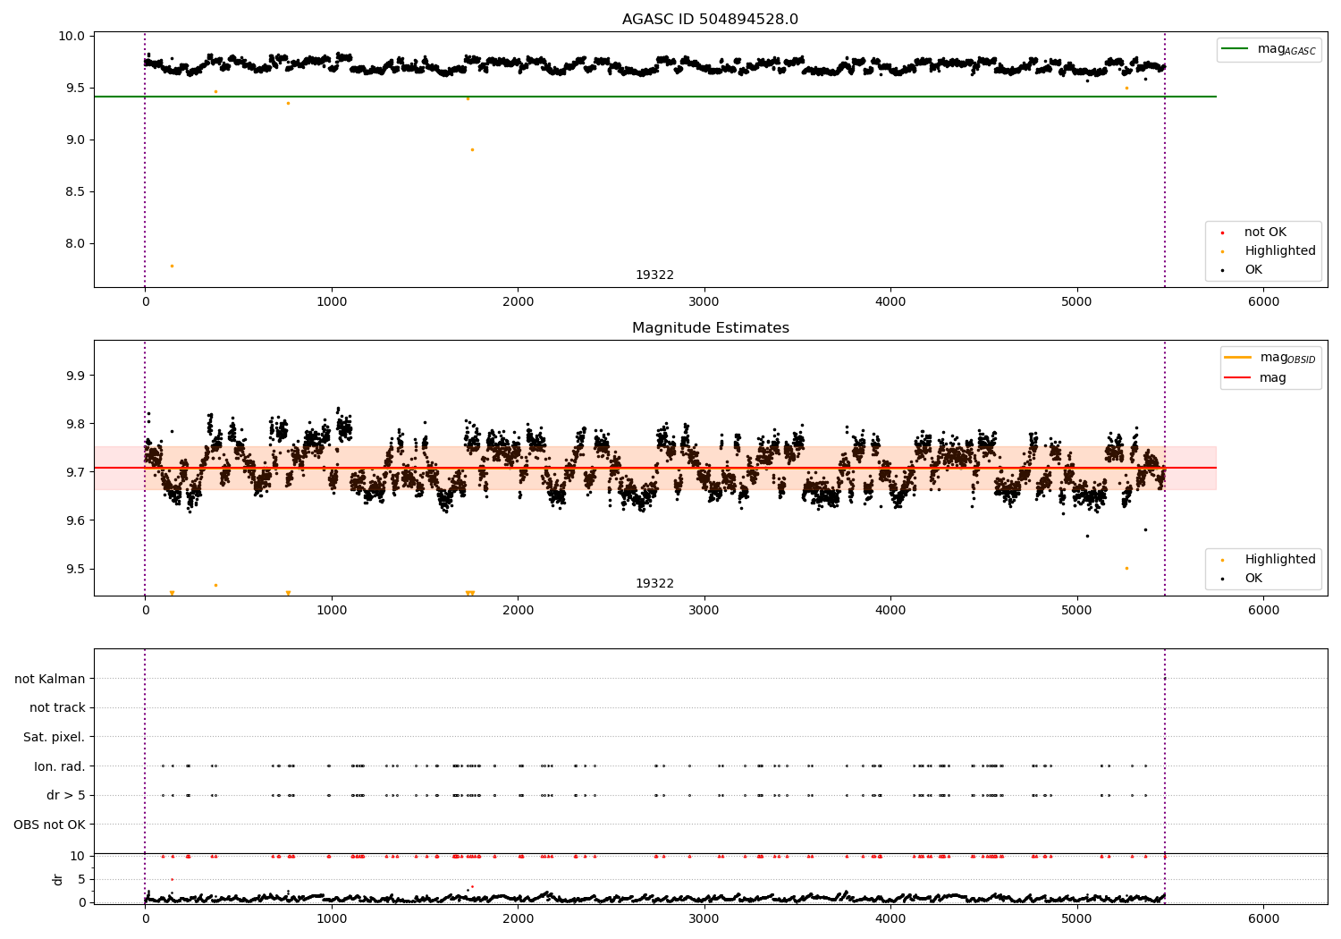Click '2000' x tick under Magnitude Estimates plot
The height and width of the screenshot is (939, 1341).
518,611
